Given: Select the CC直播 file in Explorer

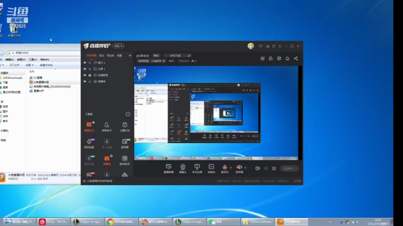Looking at the screenshot, I should [36, 78].
